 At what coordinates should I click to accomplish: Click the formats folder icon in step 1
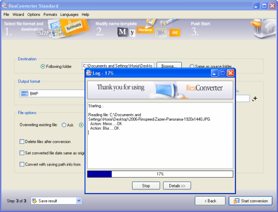(x=74, y=27)
